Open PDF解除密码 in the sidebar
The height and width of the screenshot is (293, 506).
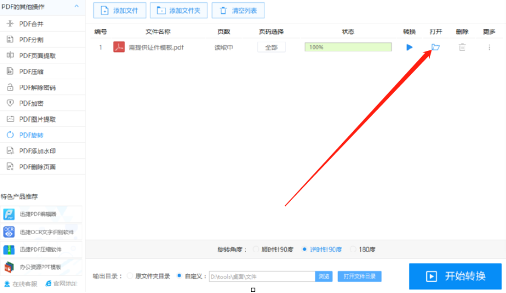coord(42,88)
